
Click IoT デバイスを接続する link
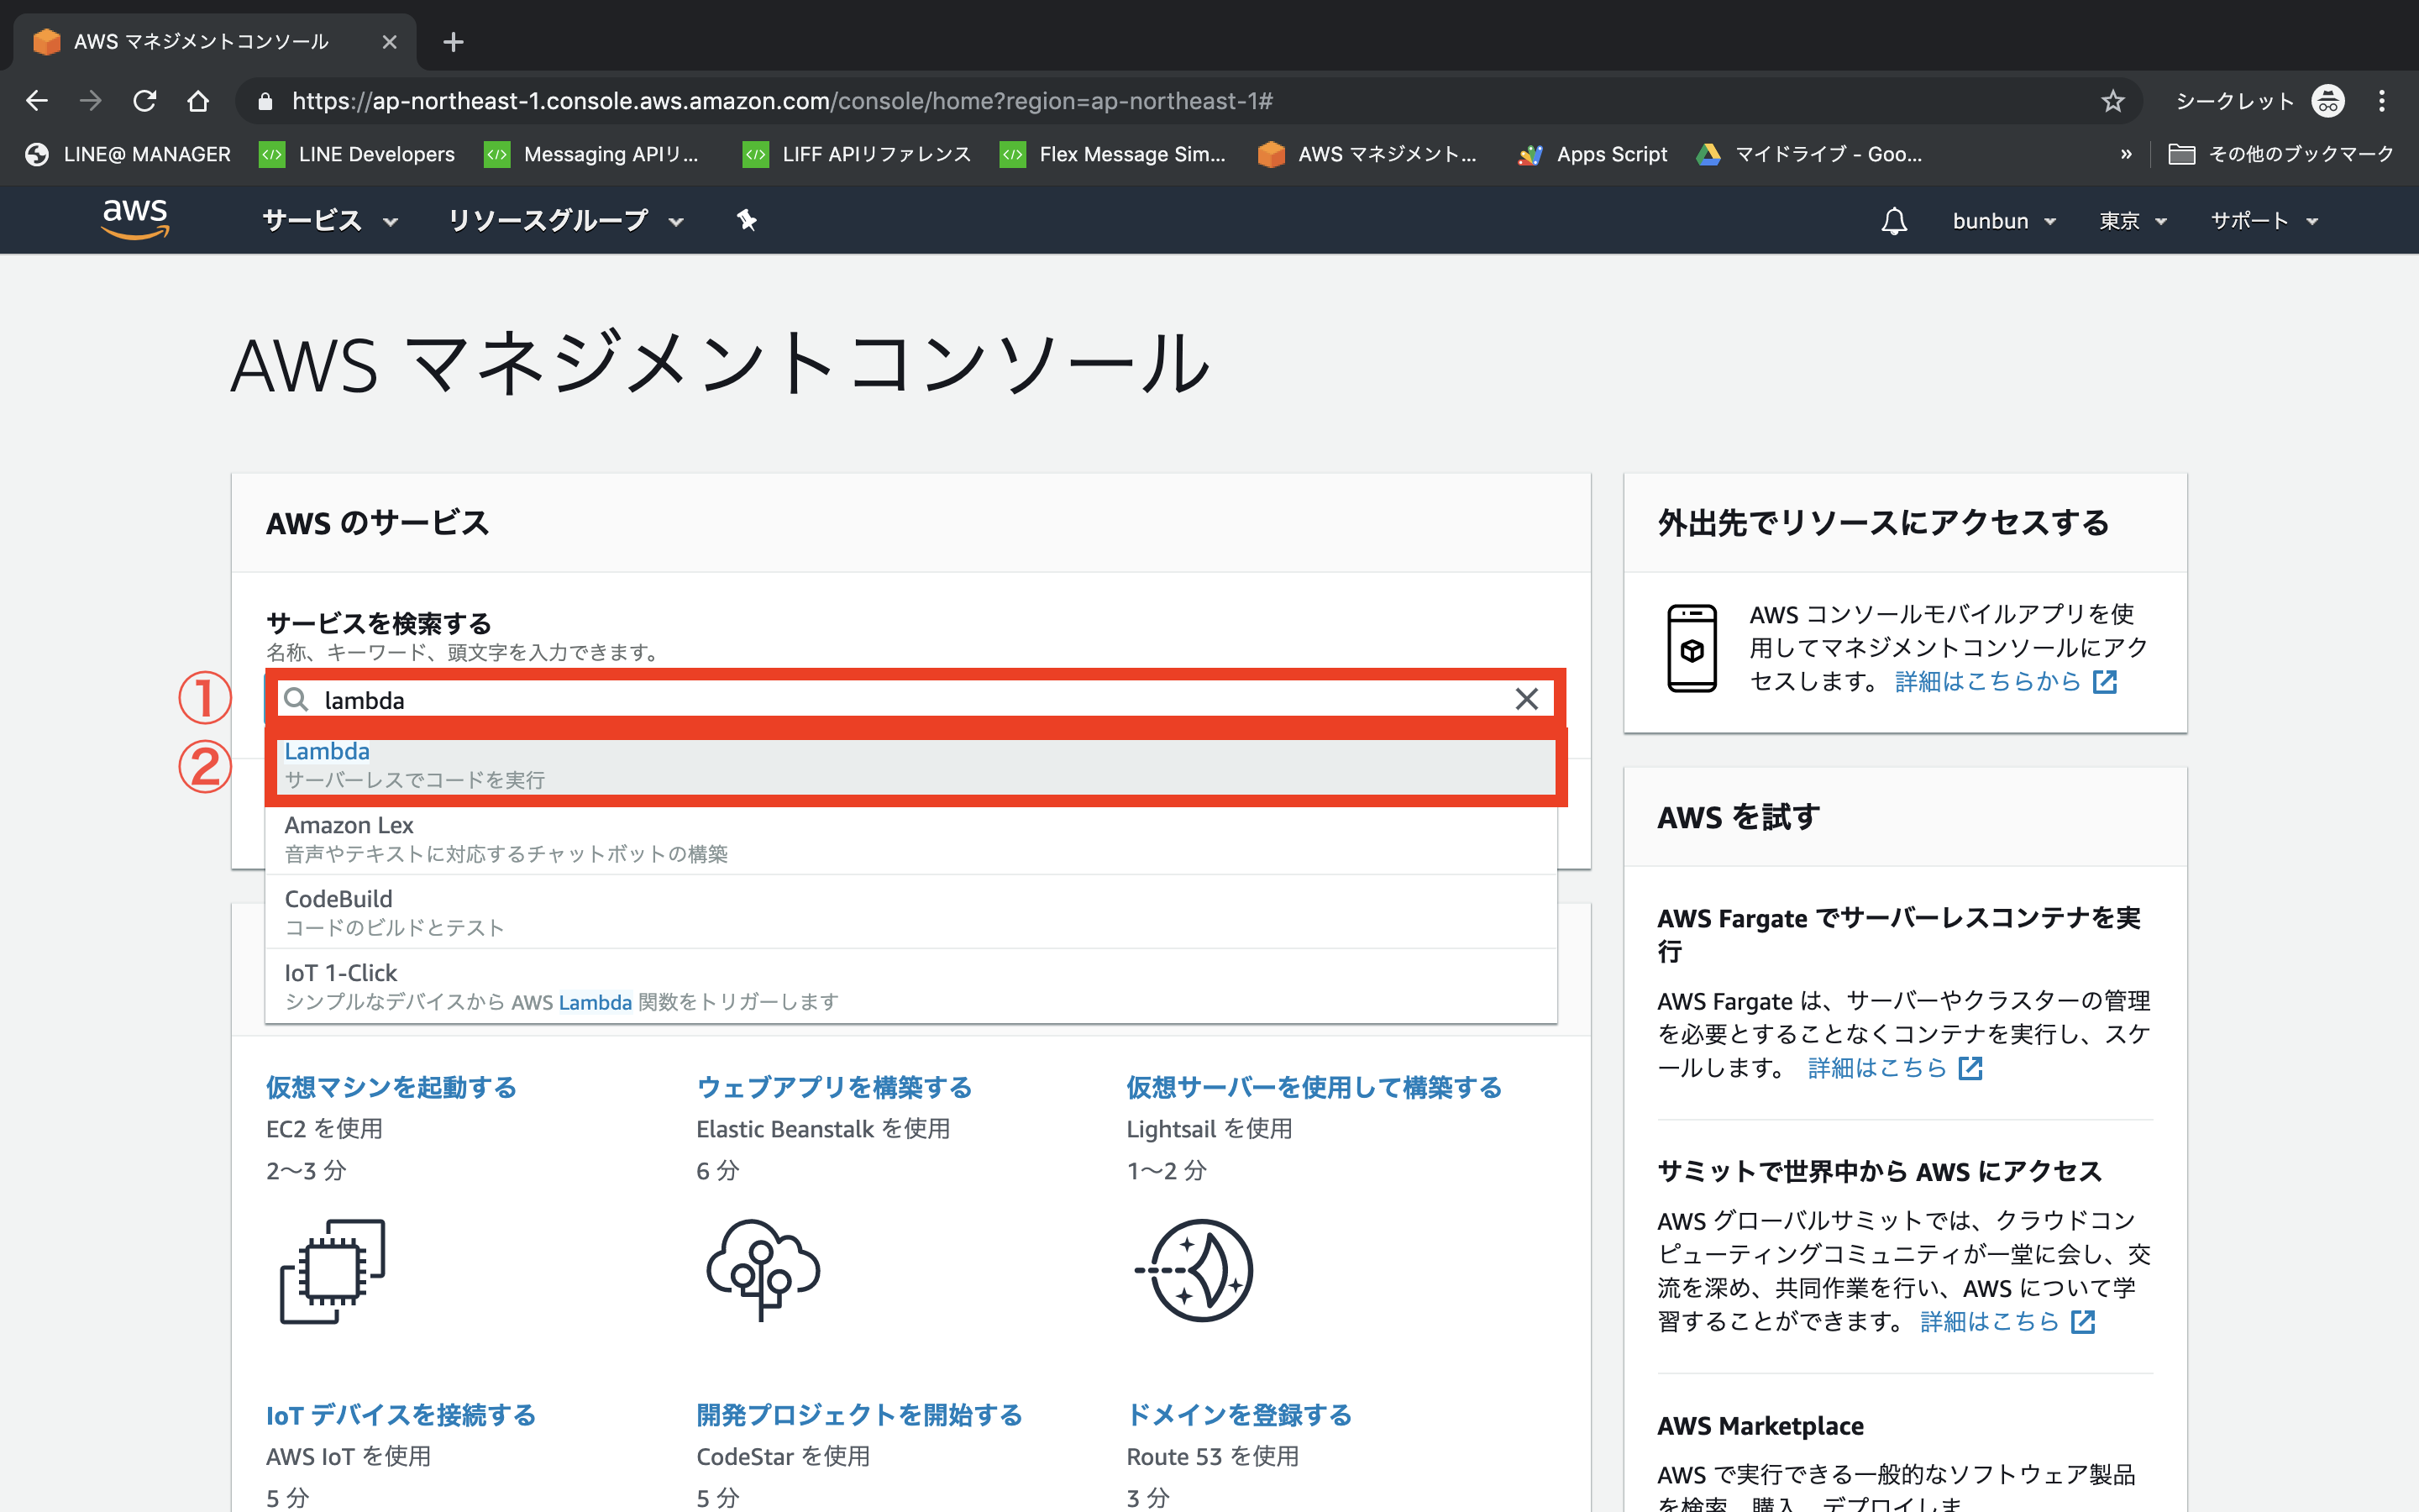[x=401, y=1415]
